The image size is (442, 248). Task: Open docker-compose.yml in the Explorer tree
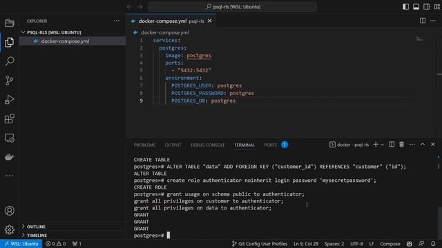pos(73,41)
